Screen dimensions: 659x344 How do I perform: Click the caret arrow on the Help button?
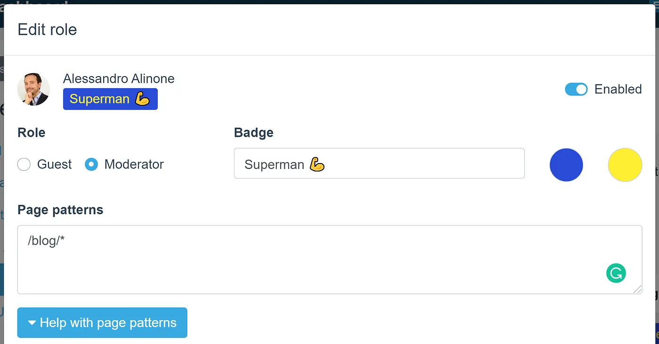(x=32, y=323)
